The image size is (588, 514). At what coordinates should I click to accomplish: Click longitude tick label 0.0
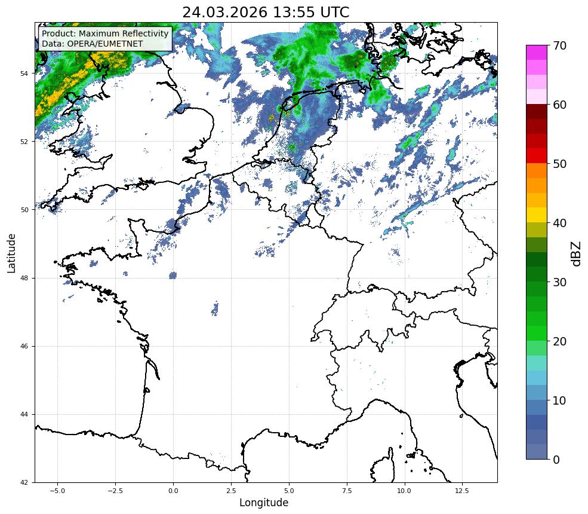173,491
